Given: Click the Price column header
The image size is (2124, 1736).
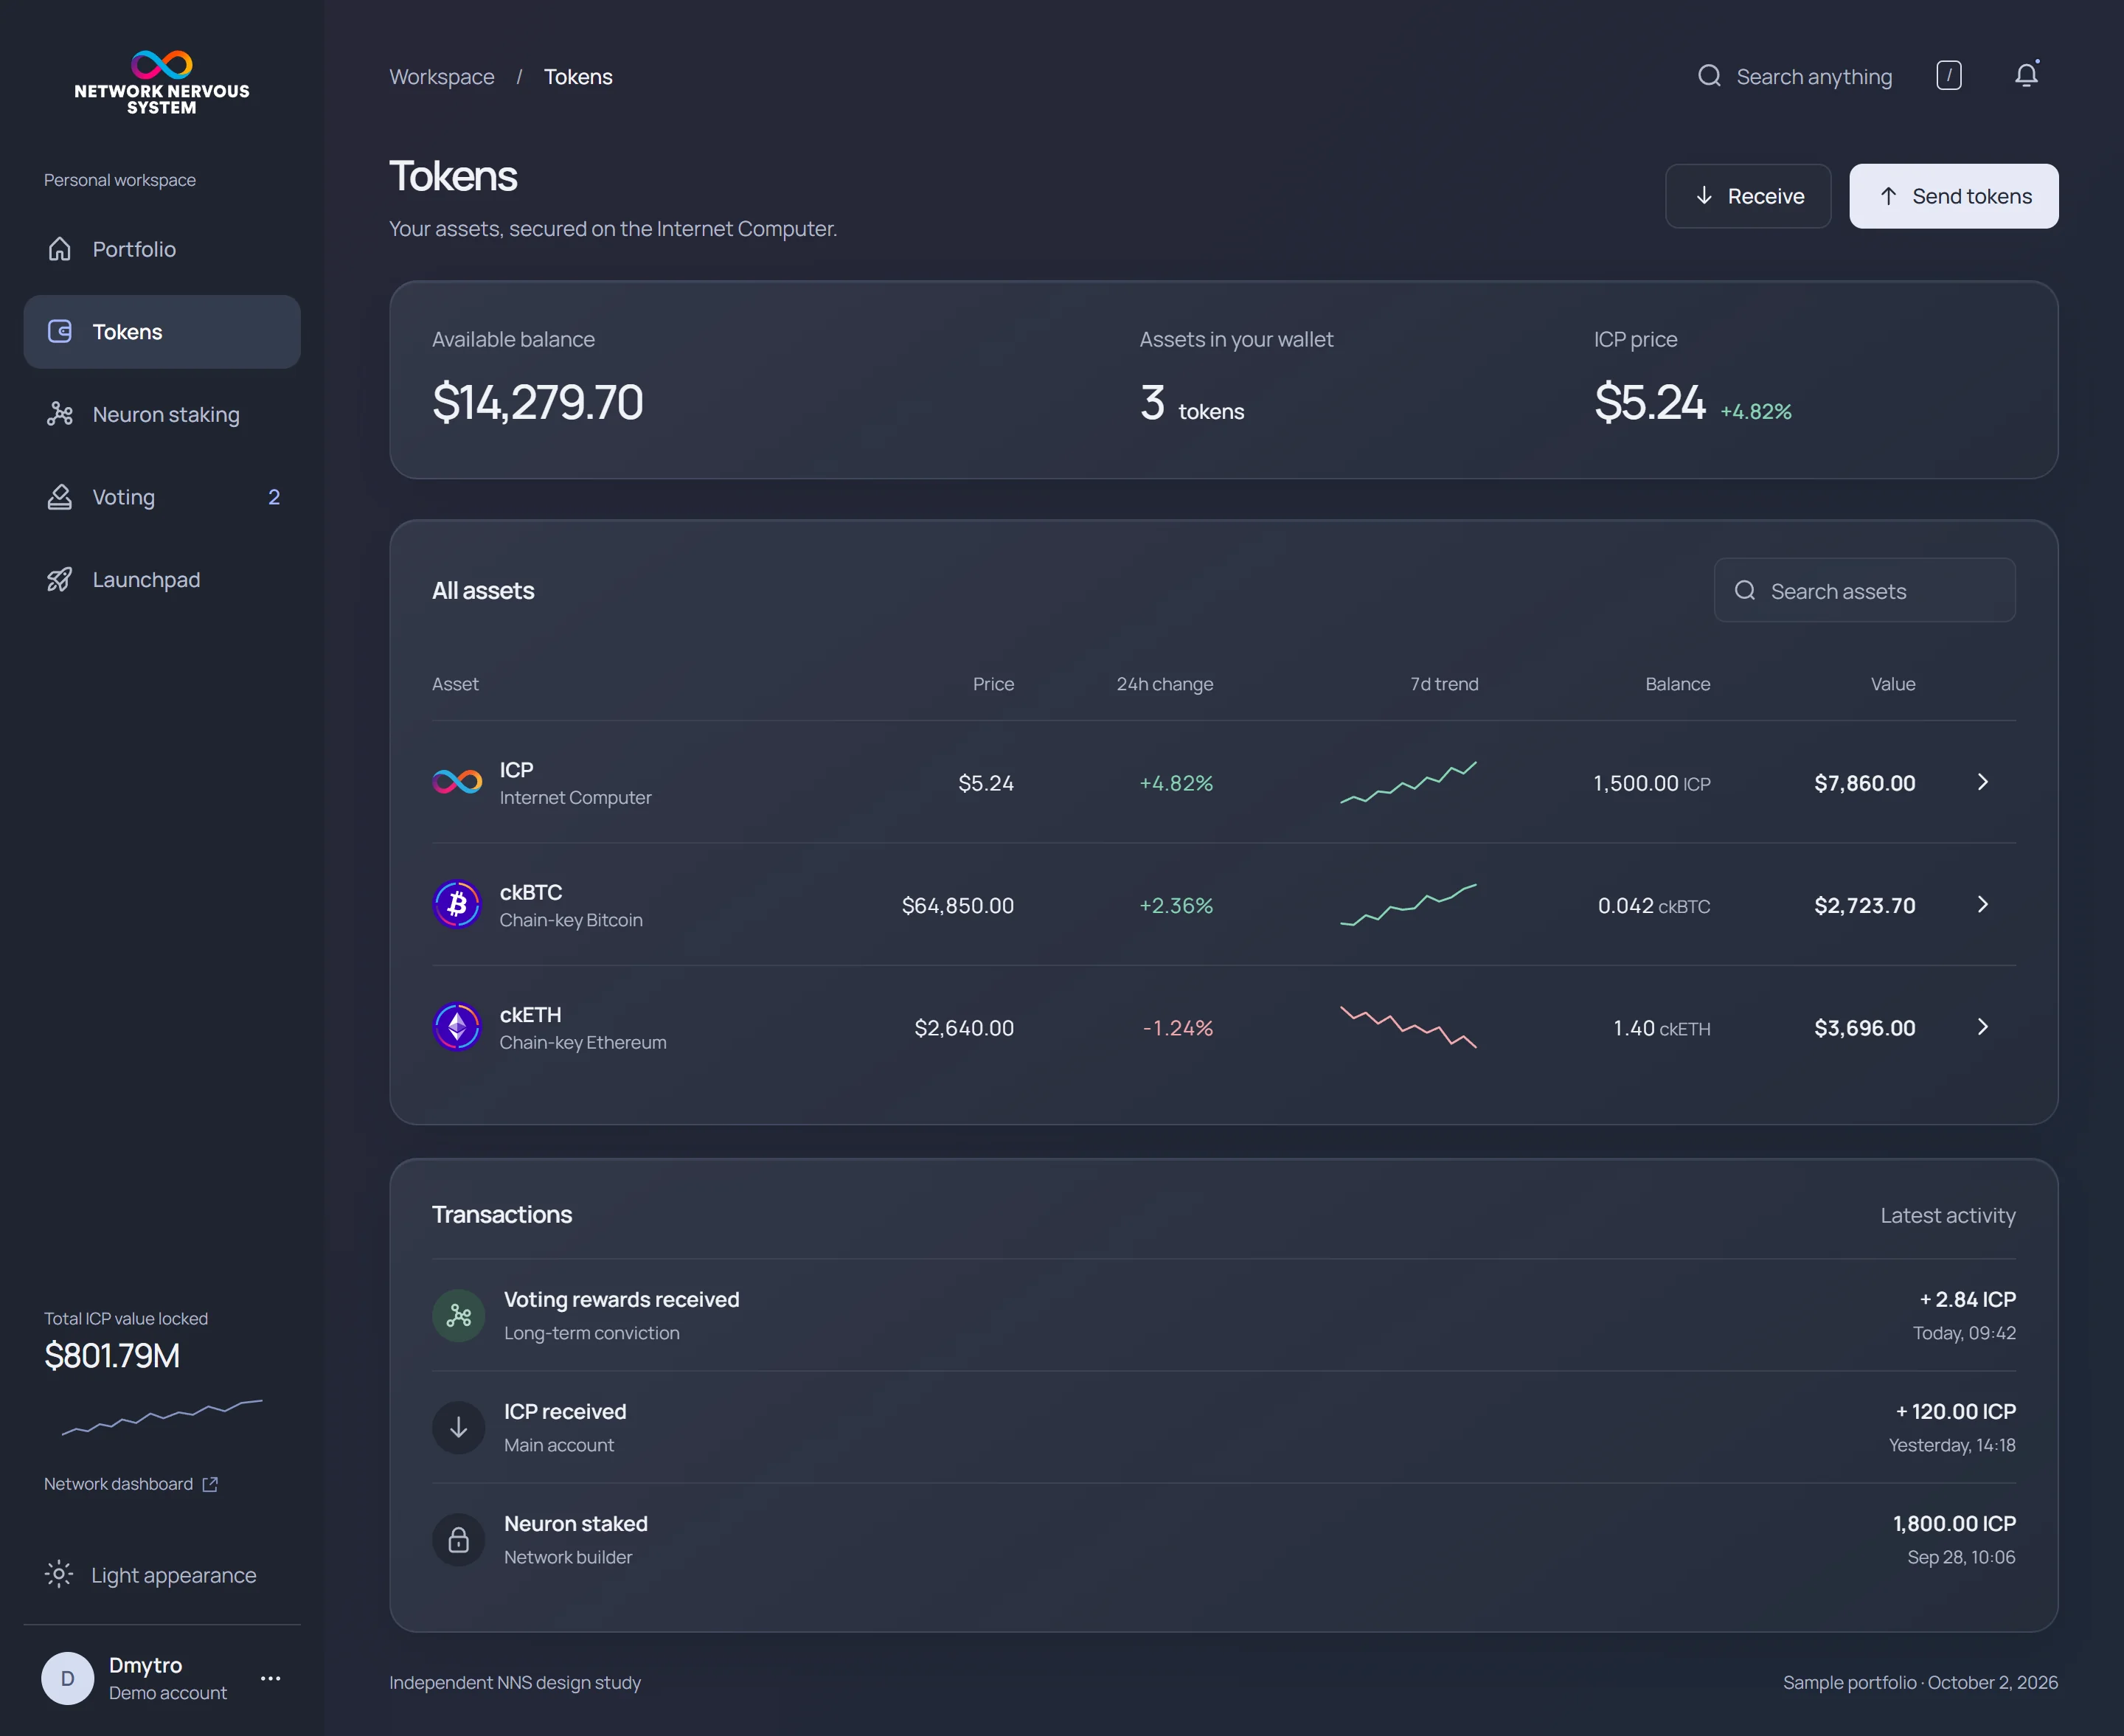Looking at the screenshot, I should click(x=993, y=684).
